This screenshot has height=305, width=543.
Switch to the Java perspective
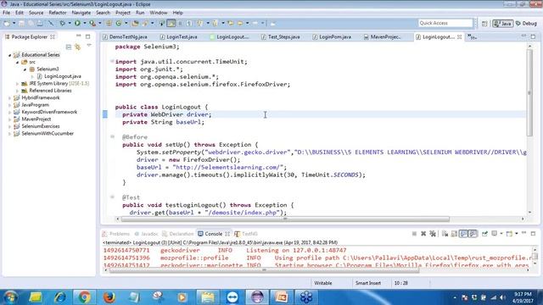(503, 24)
